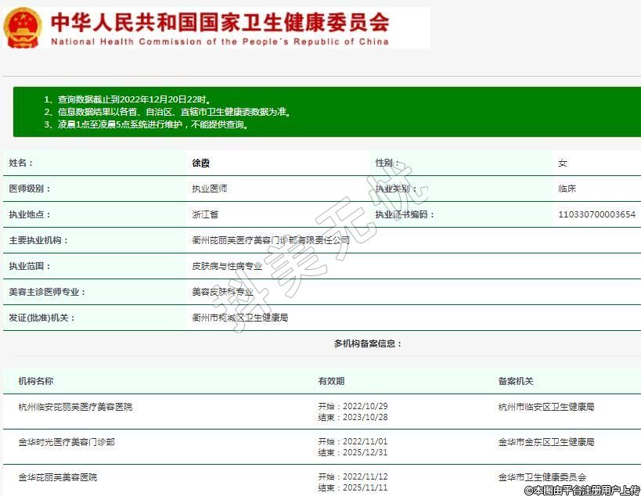Click the Chinese commission title in header
The height and width of the screenshot is (496, 641).
pyautogui.click(x=219, y=21)
